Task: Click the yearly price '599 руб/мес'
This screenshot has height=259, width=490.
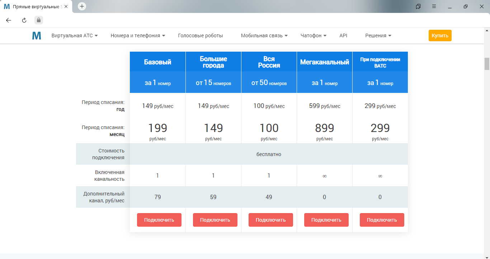Action: pyautogui.click(x=325, y=106)
